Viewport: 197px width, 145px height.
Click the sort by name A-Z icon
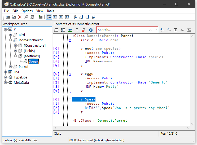pos(75,17)
